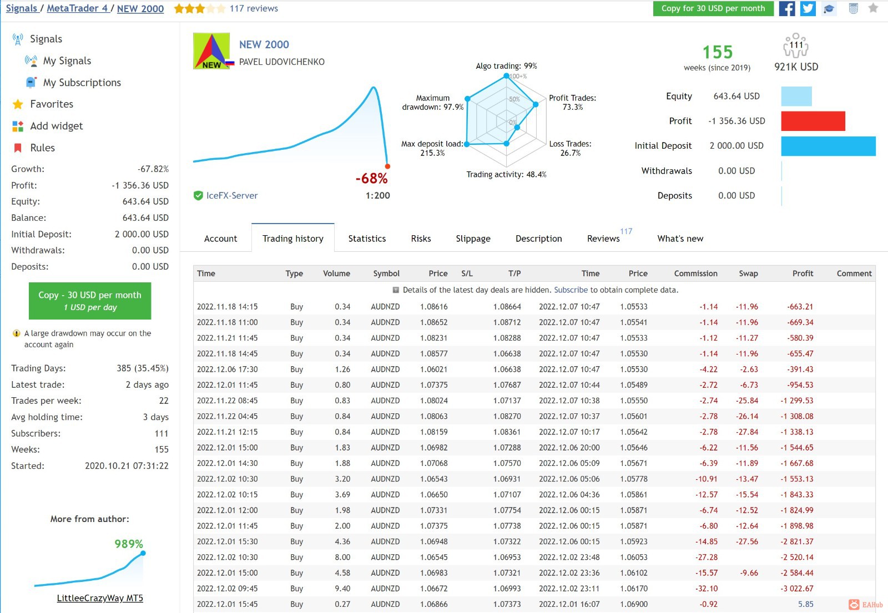
Task: Click the review star rating
Action: click(200, 8)
